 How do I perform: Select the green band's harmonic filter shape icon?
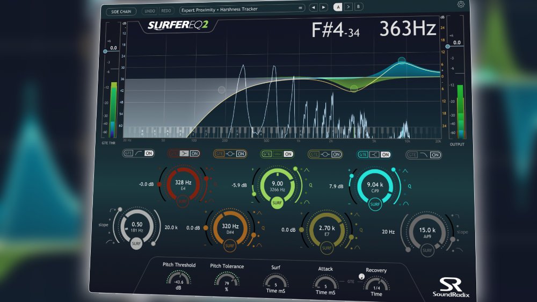click(278, 154)
